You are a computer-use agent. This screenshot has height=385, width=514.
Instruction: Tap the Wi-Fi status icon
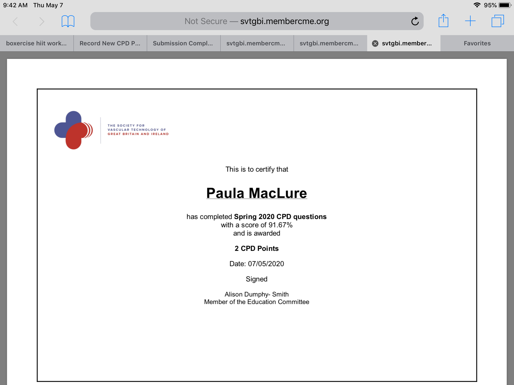477,5
